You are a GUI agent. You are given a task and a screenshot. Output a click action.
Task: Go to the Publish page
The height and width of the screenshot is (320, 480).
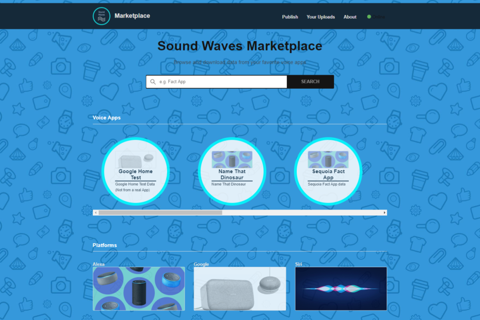(290, 17)
